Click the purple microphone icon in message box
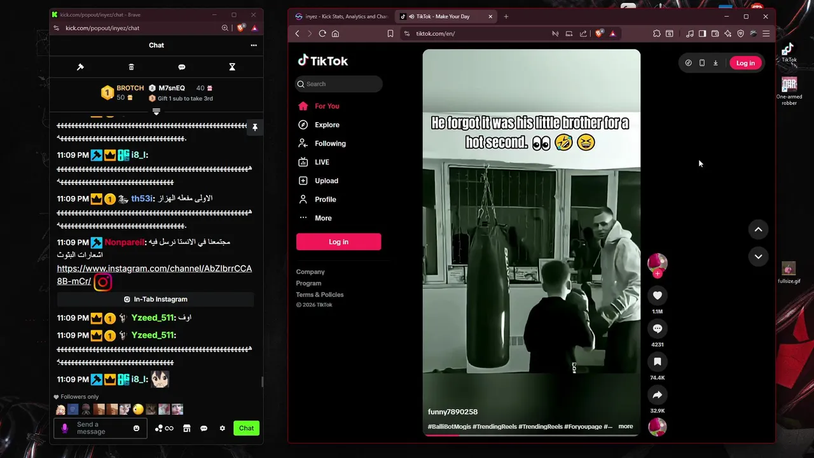 (x=64, y=428)
